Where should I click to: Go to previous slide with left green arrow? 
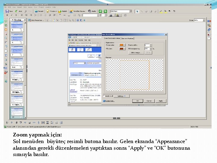point(100,11)
